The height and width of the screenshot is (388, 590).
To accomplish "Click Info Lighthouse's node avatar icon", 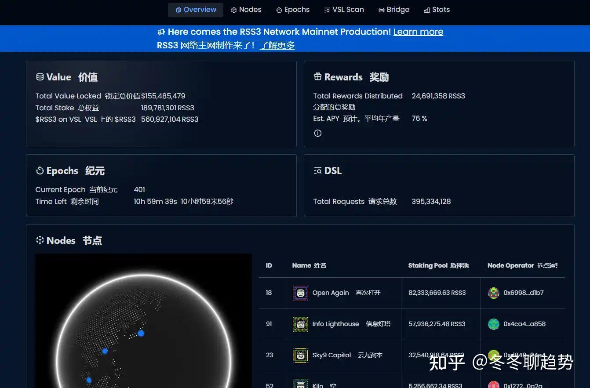I will point(300,324).
